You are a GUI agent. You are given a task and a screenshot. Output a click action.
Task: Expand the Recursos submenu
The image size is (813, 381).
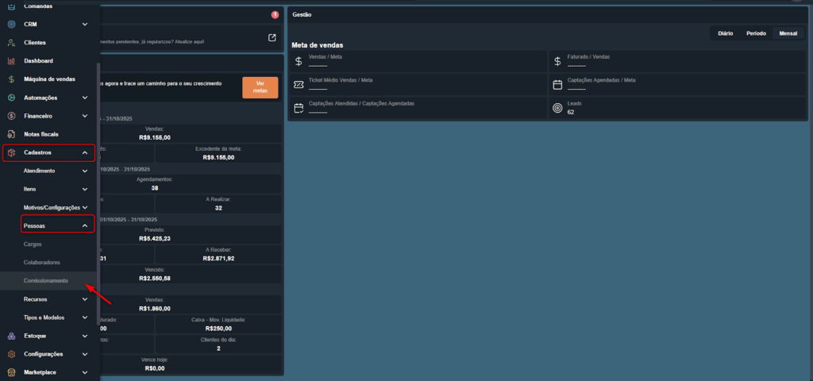(x=85, y=299)
